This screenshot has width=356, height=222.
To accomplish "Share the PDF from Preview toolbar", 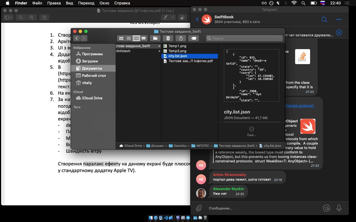I will (44, 17).
